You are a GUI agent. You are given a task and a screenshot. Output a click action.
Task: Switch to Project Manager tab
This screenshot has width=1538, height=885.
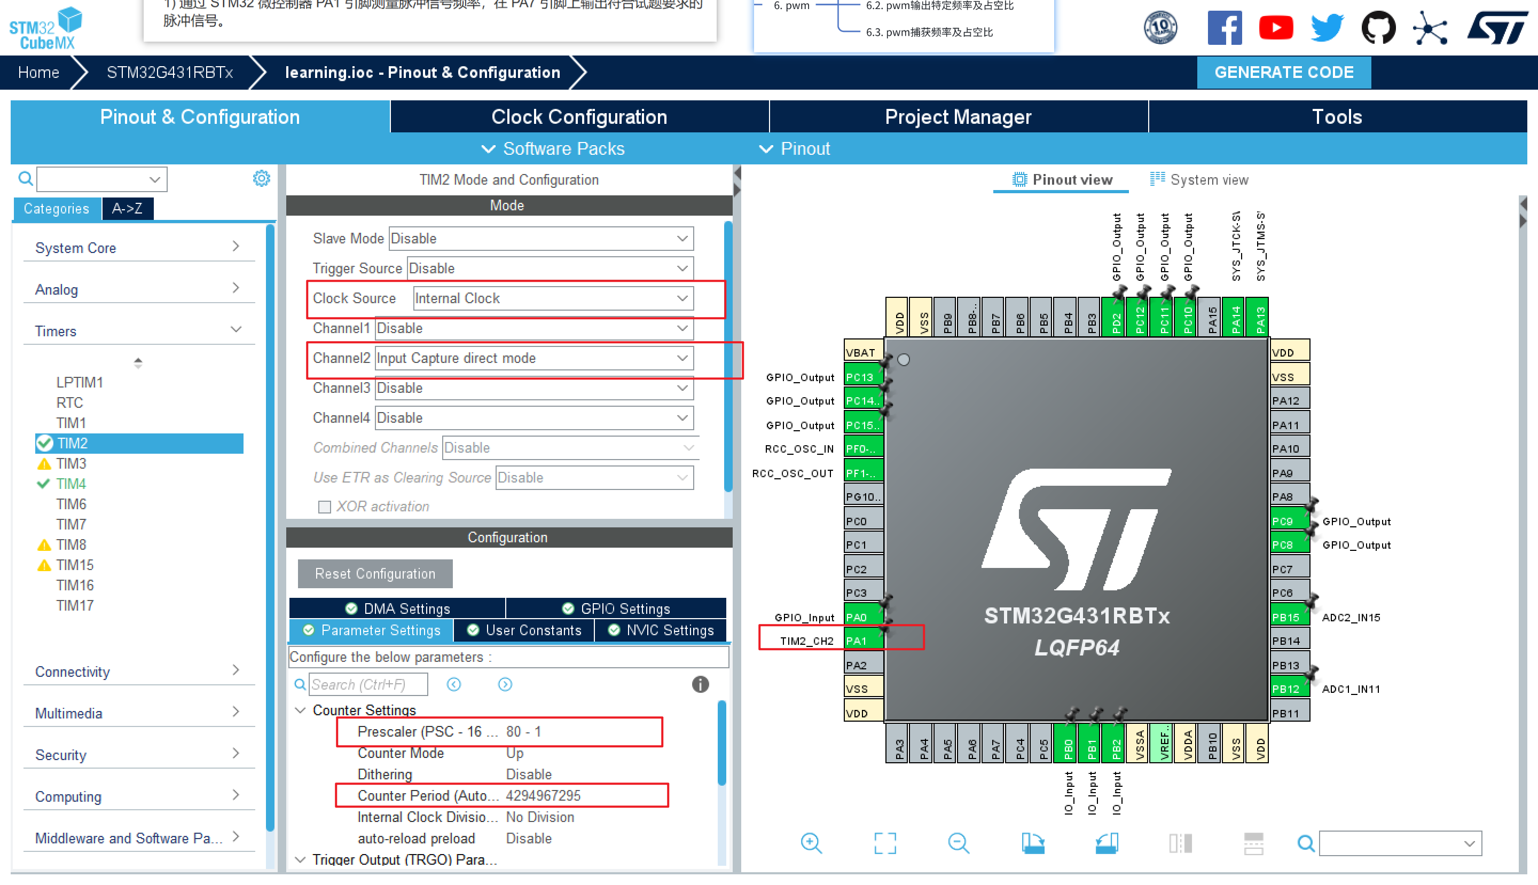pyautogui.click(x=959, y=117)
